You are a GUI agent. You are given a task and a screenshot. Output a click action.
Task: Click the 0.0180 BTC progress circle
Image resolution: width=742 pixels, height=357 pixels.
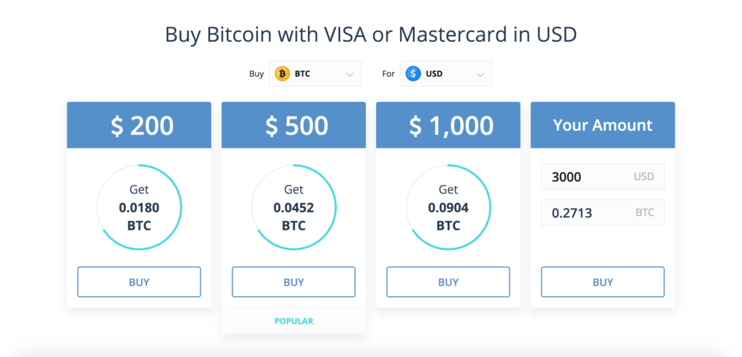[139, 207]
